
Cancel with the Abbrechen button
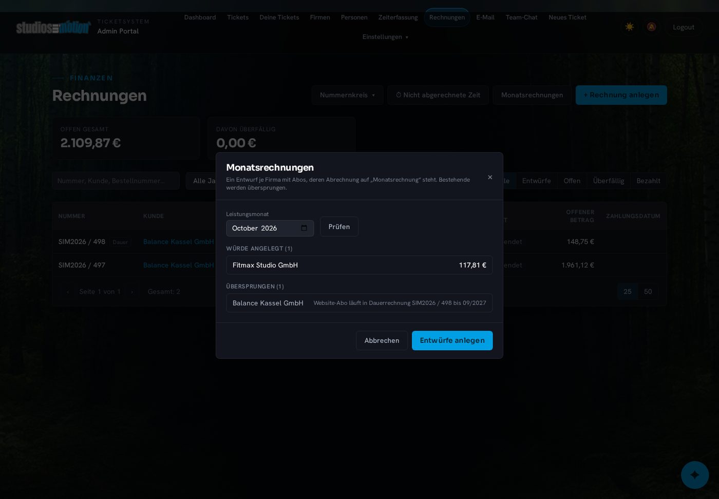[382, 340]
